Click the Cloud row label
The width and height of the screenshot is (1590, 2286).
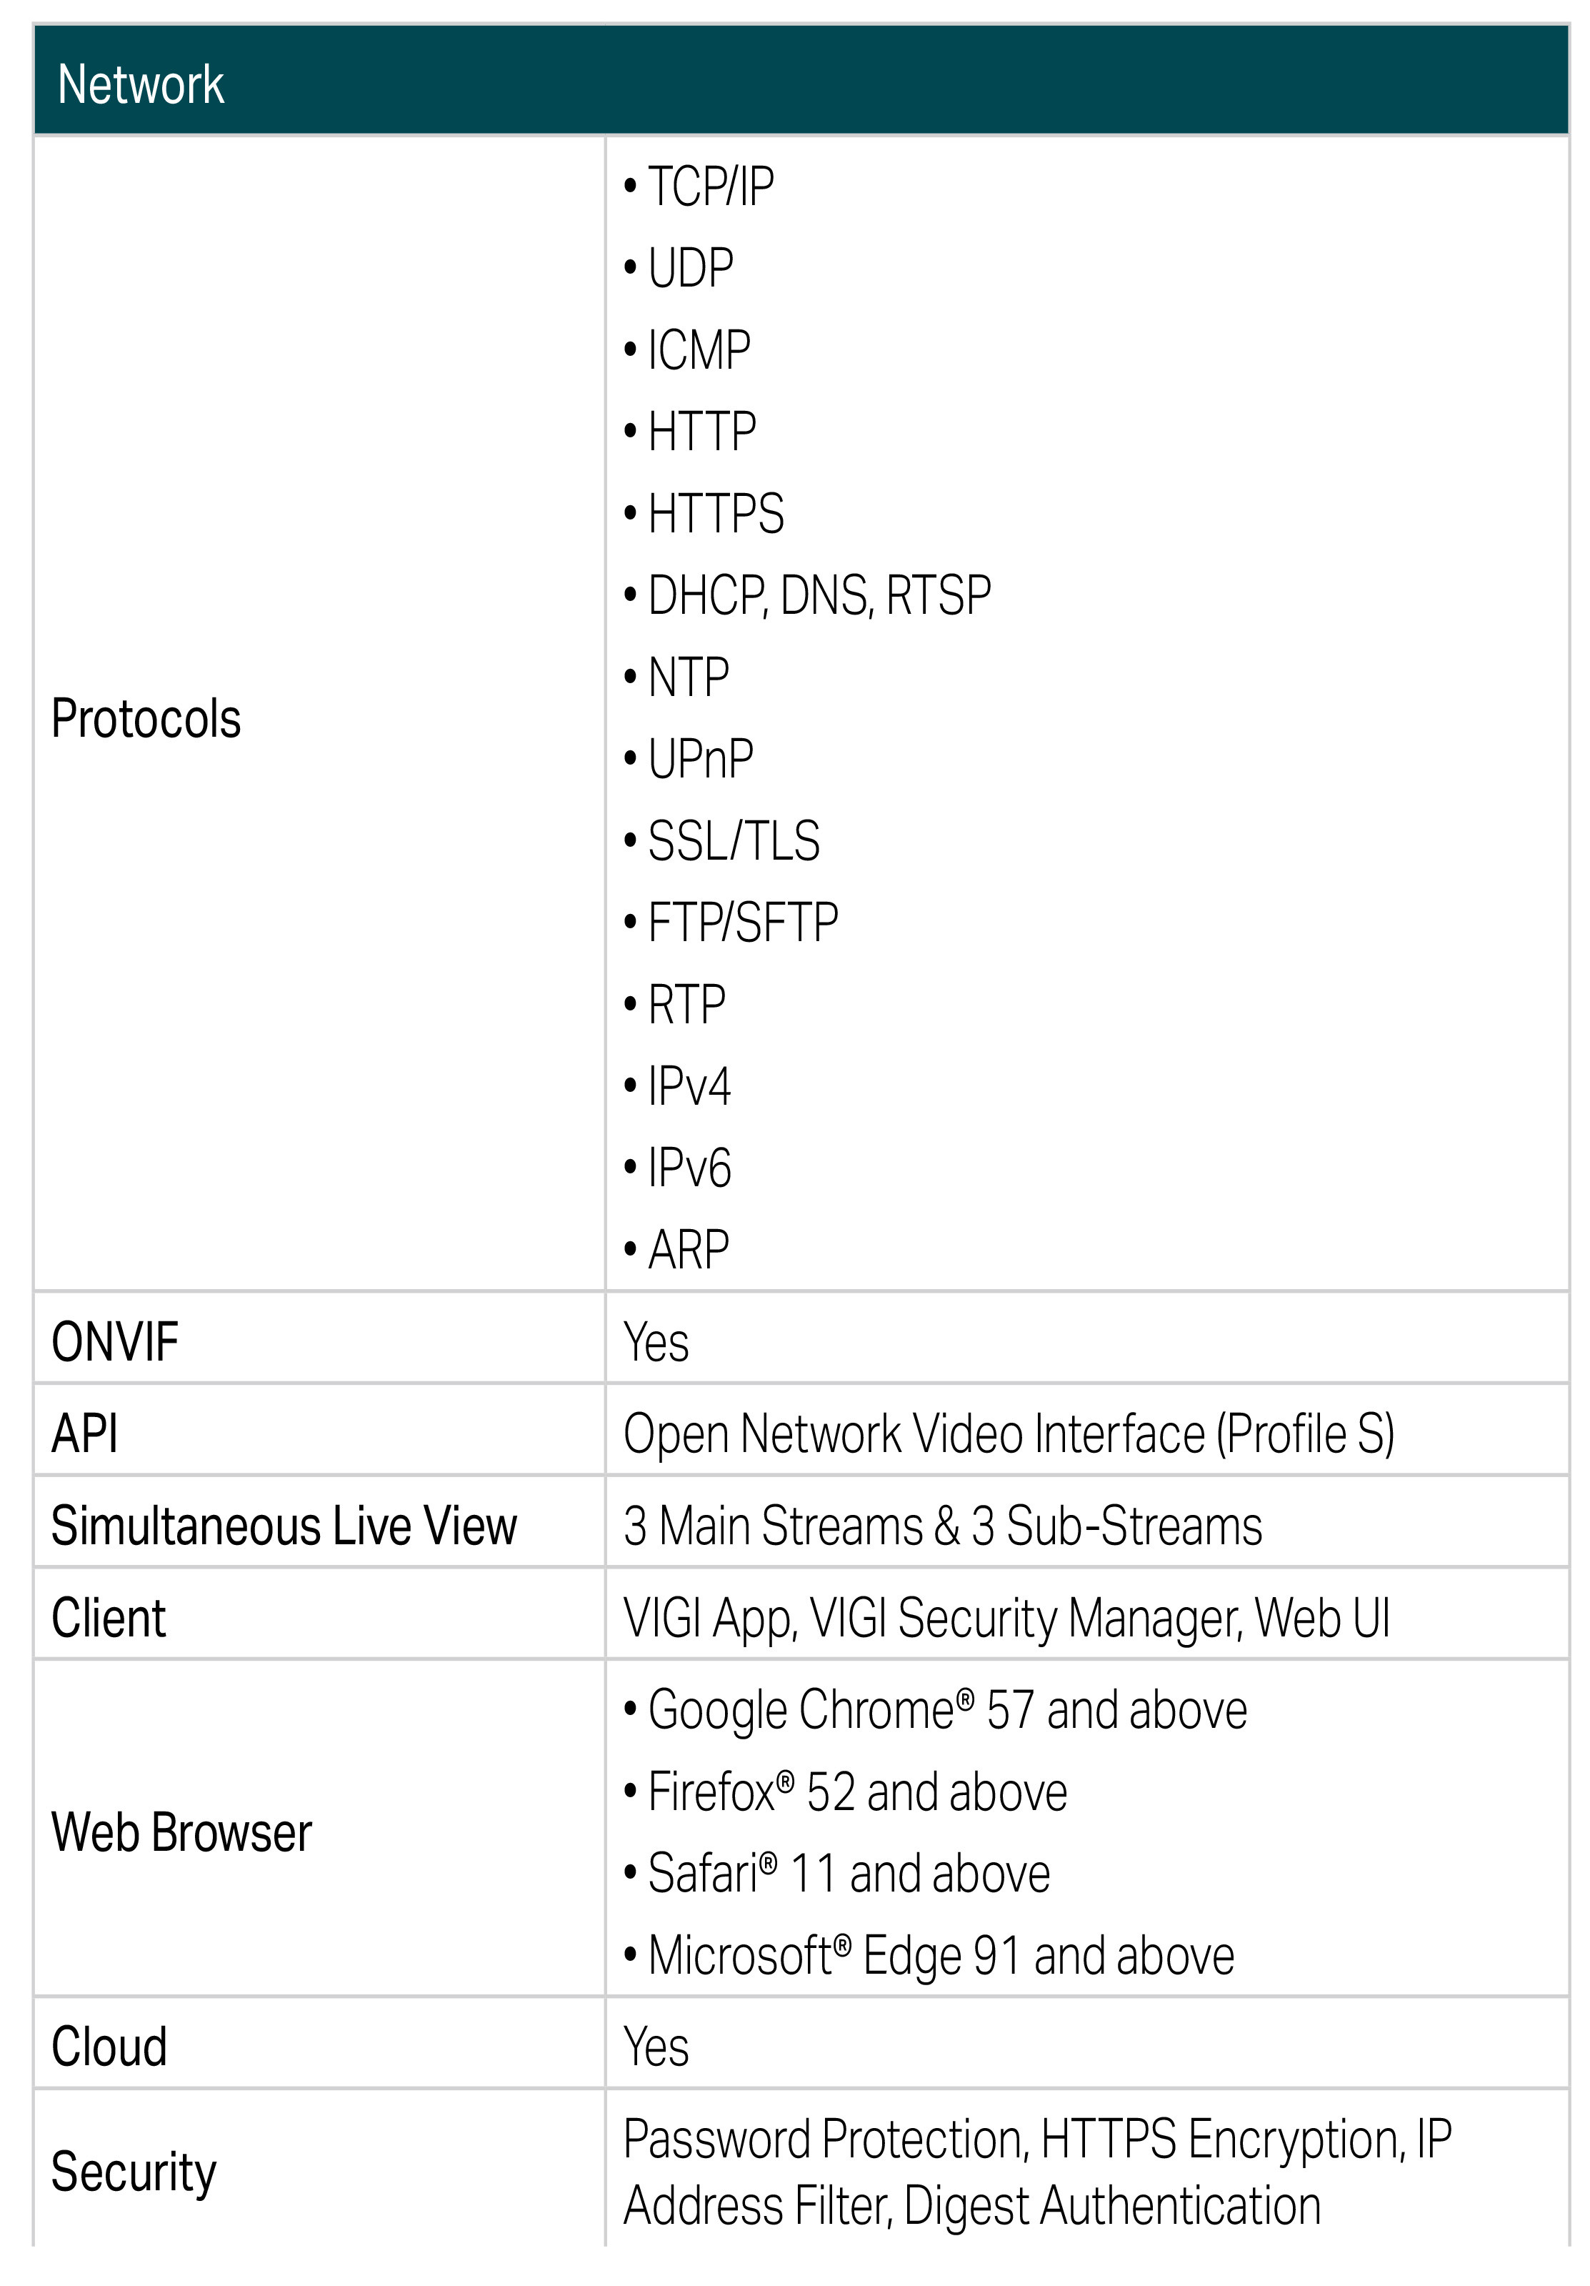(109, 2047)
